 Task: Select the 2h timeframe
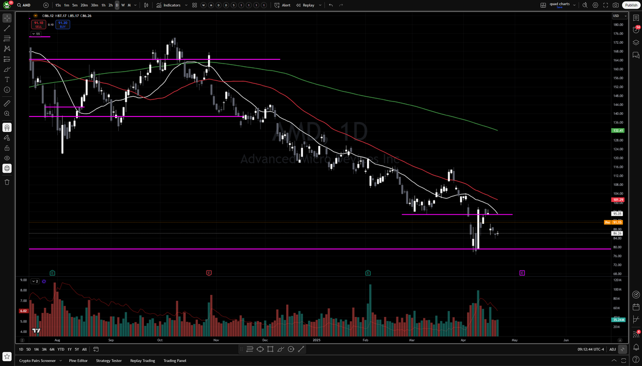click(x=110, y=5)
